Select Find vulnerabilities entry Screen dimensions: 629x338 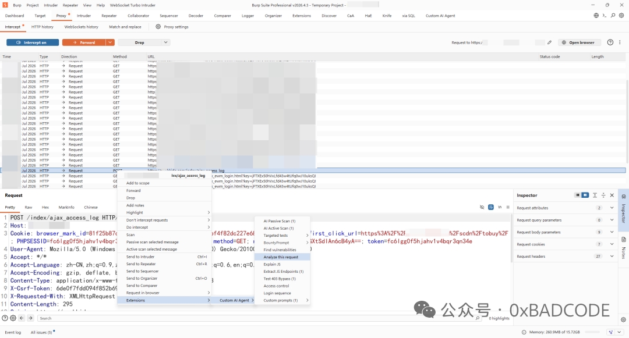(x=282, y=250)
